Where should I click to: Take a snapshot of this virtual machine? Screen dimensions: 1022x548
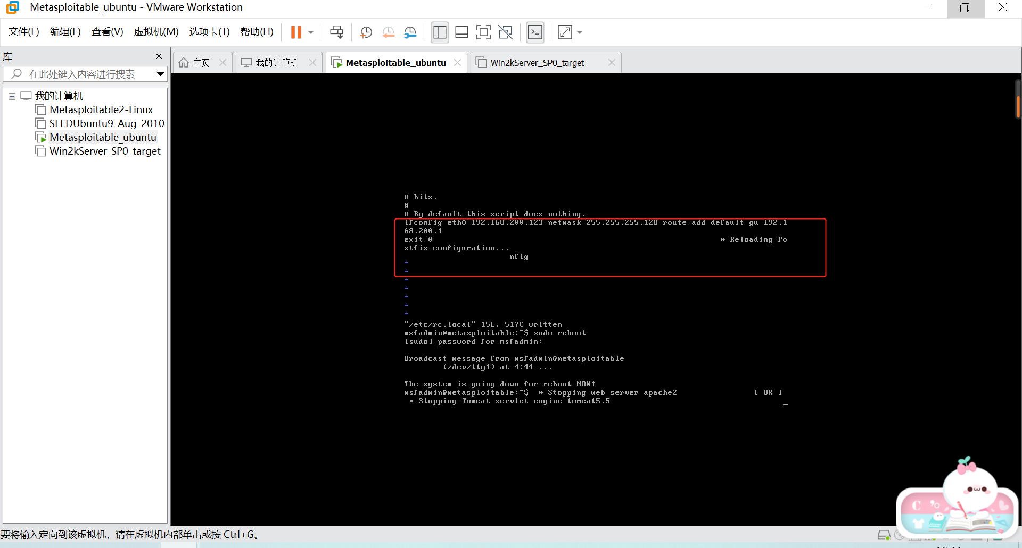(x=366, y=32)
